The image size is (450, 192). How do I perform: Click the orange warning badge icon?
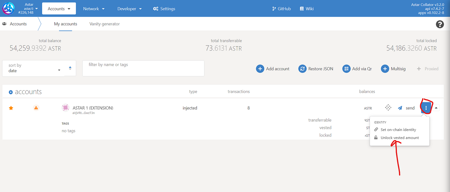[36, 108]
